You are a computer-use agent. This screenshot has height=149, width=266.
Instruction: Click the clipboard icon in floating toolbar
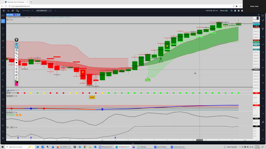16,78
